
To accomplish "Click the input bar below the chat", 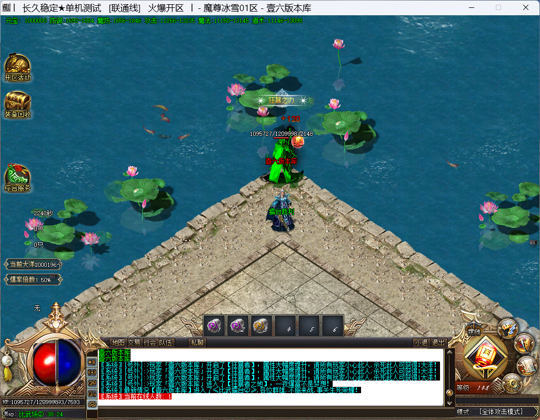I will point(275,413).
